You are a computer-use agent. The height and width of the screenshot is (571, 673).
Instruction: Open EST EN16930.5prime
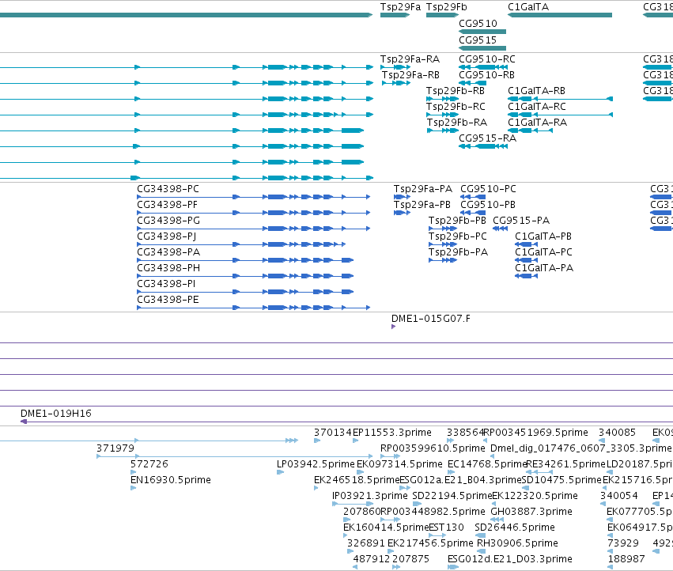tap(170, 480)
